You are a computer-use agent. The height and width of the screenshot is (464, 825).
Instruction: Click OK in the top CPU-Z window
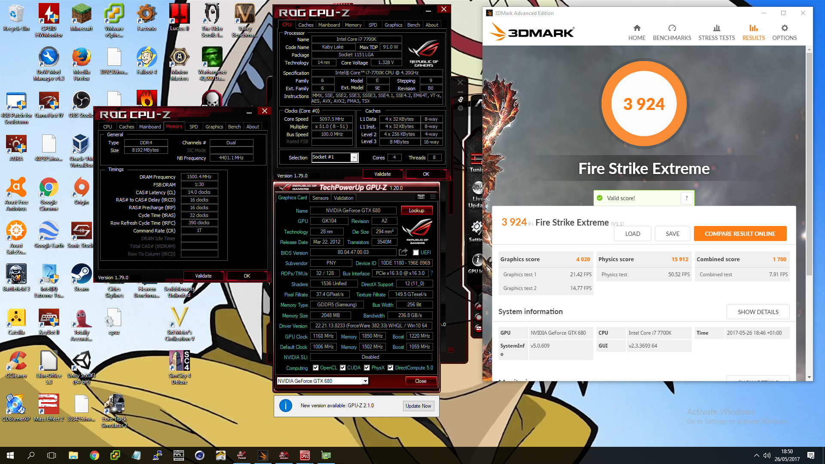click(426, 174)
